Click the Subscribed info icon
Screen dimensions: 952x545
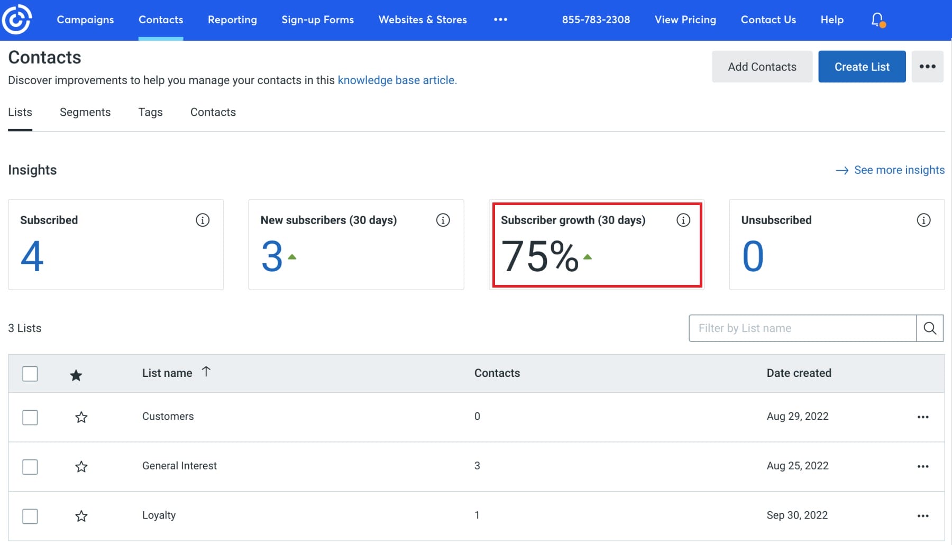[x=203, y=220]
